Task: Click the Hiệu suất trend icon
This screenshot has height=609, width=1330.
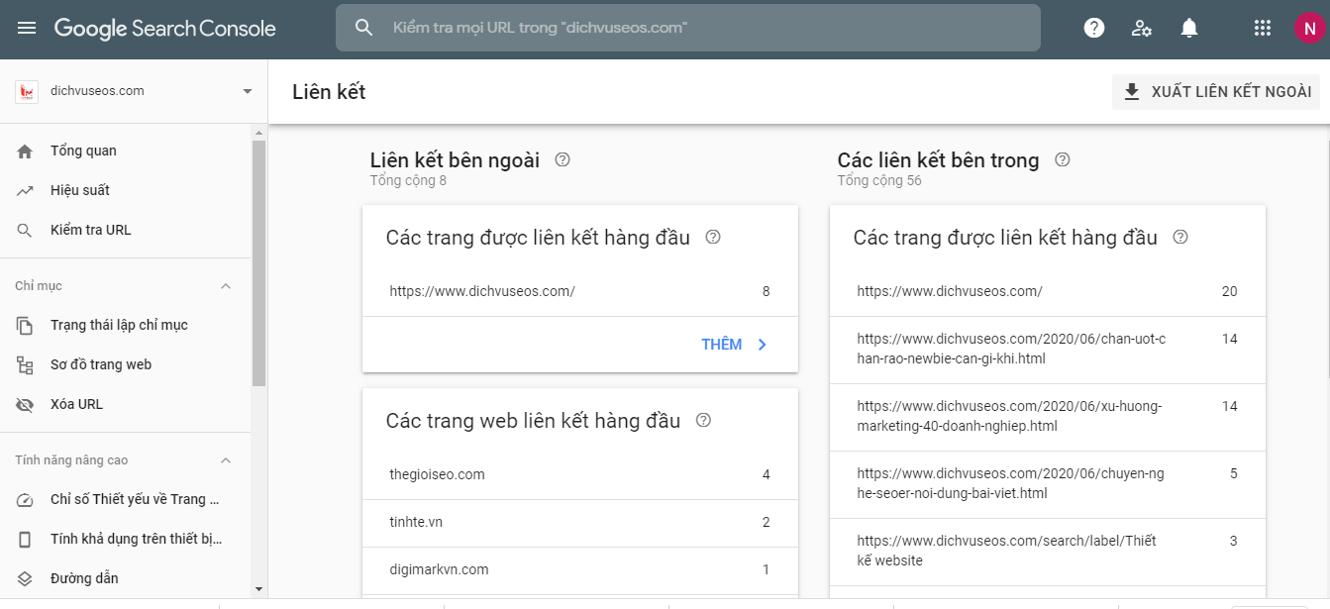Action: coord(26,190)
